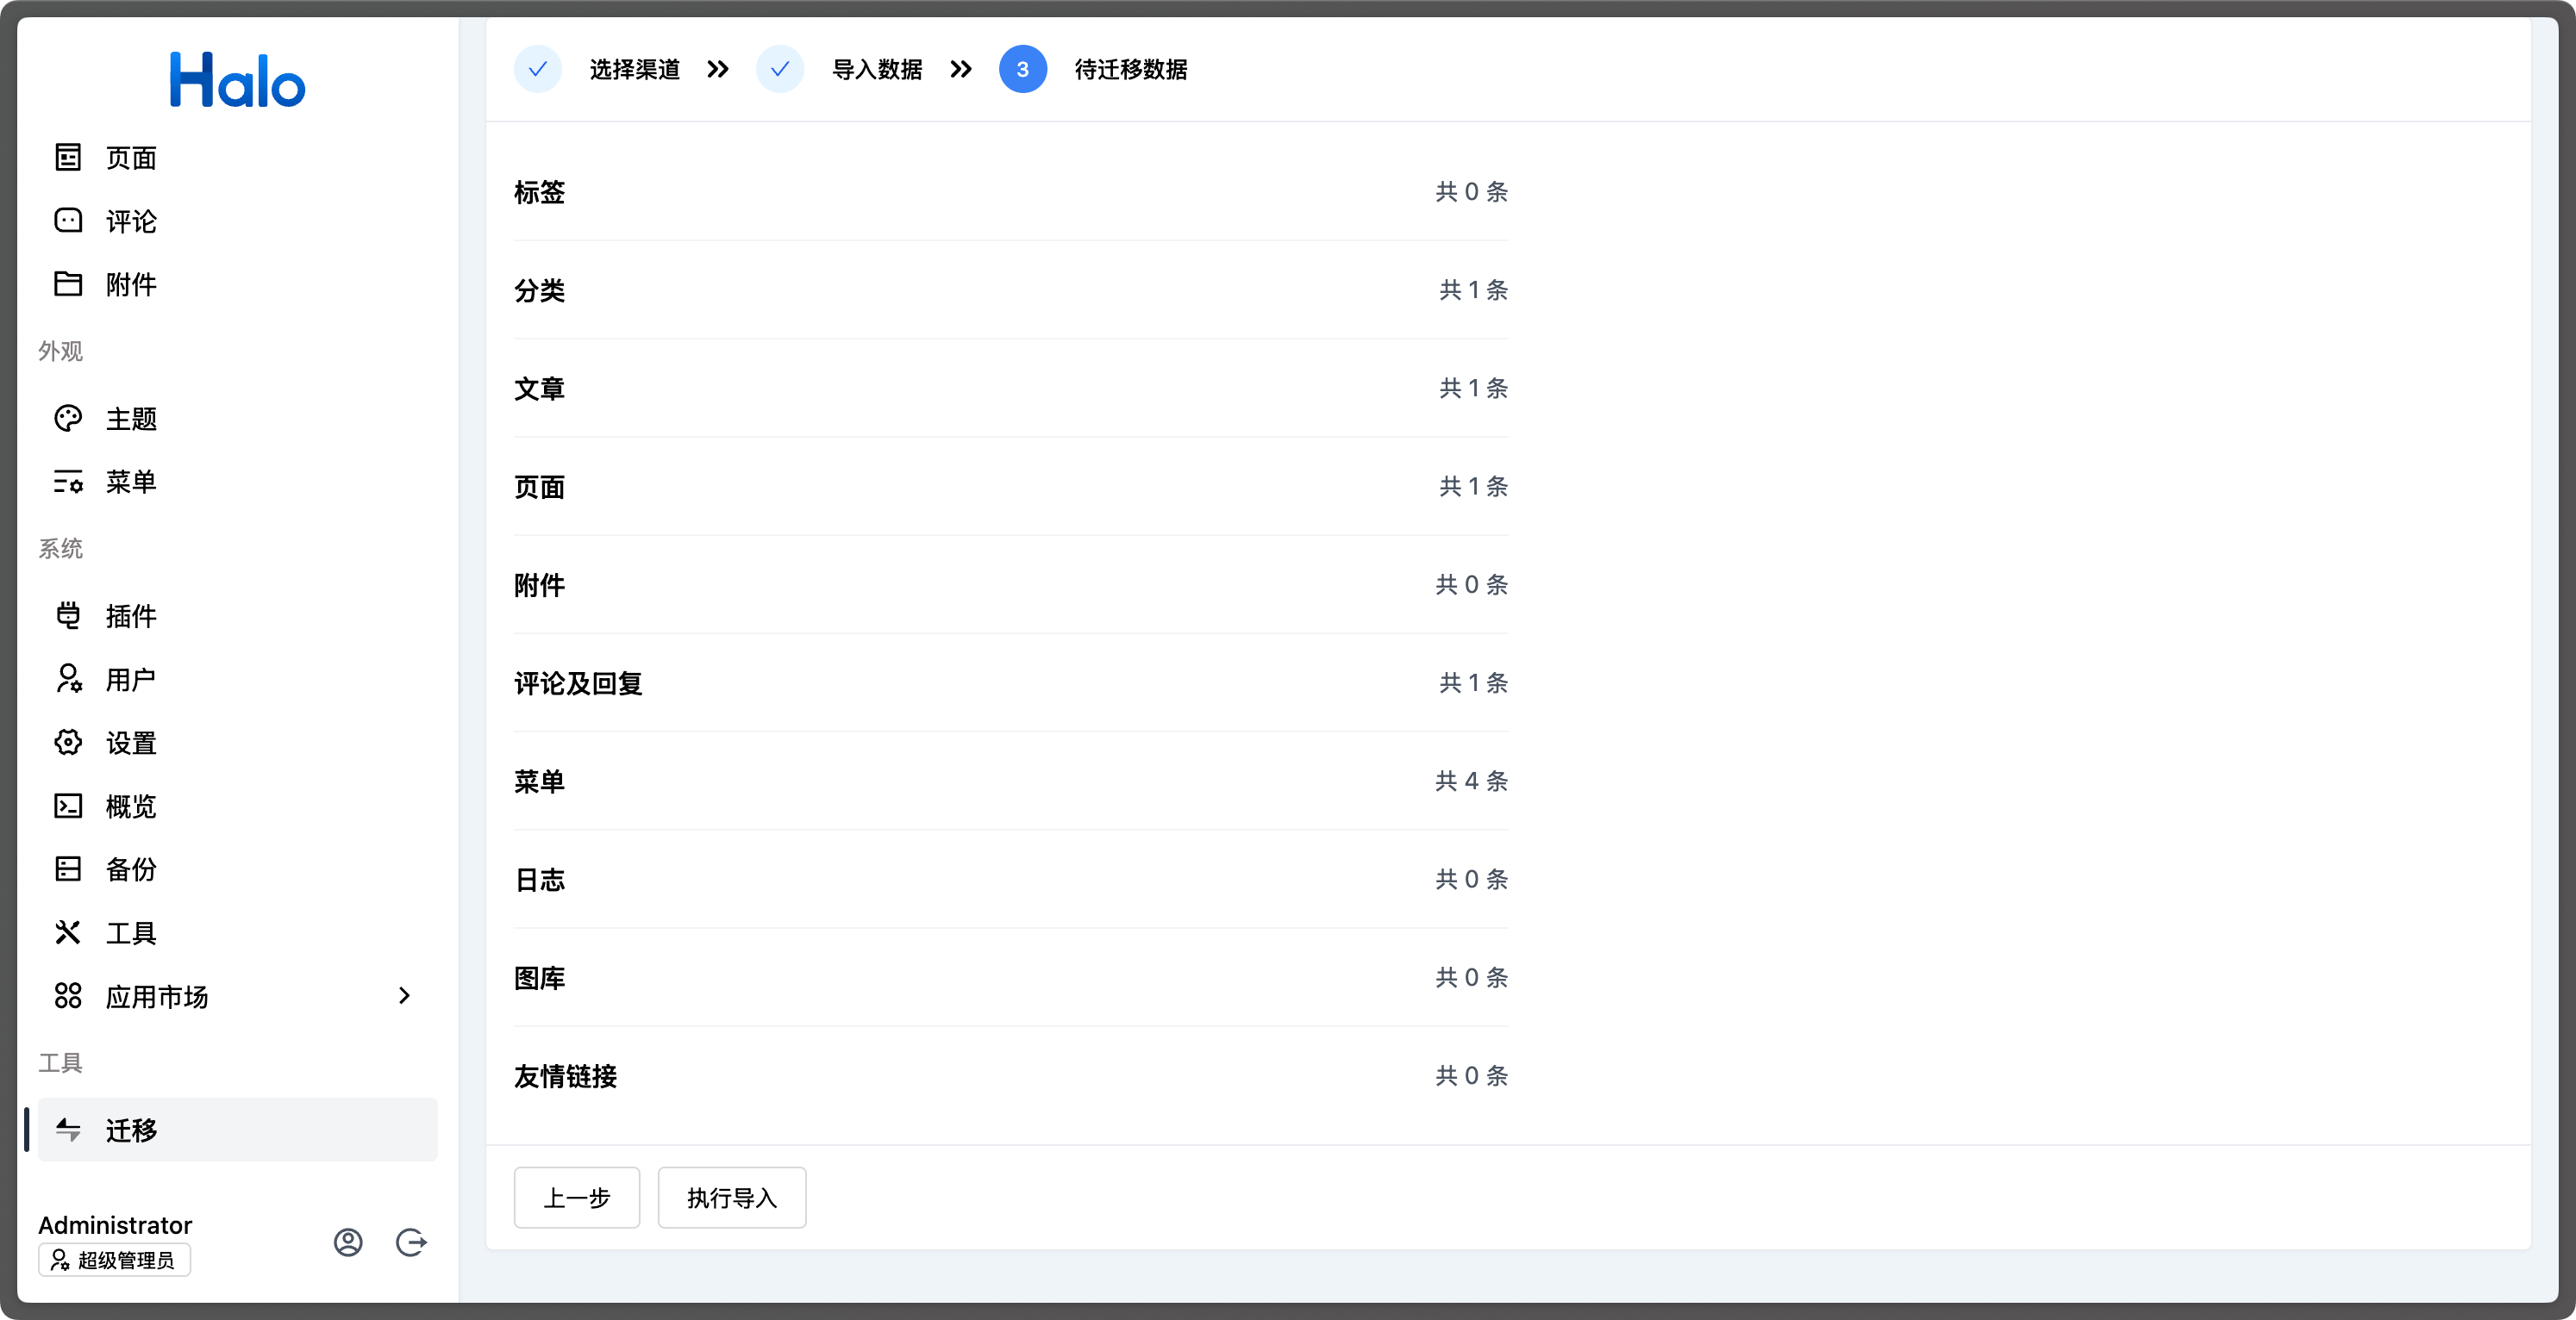Open the 附件 (Attachments) sidebar item
The width and height of the screenshot is (2576, 1320).
coord(129,283)
